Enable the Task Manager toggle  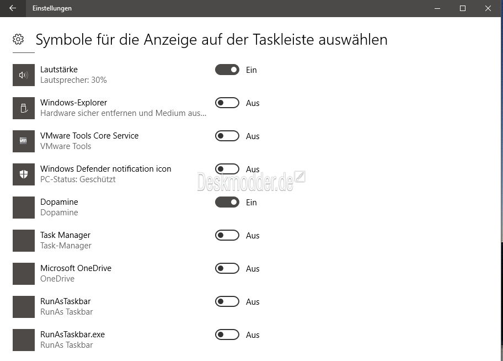coord(227,235)
